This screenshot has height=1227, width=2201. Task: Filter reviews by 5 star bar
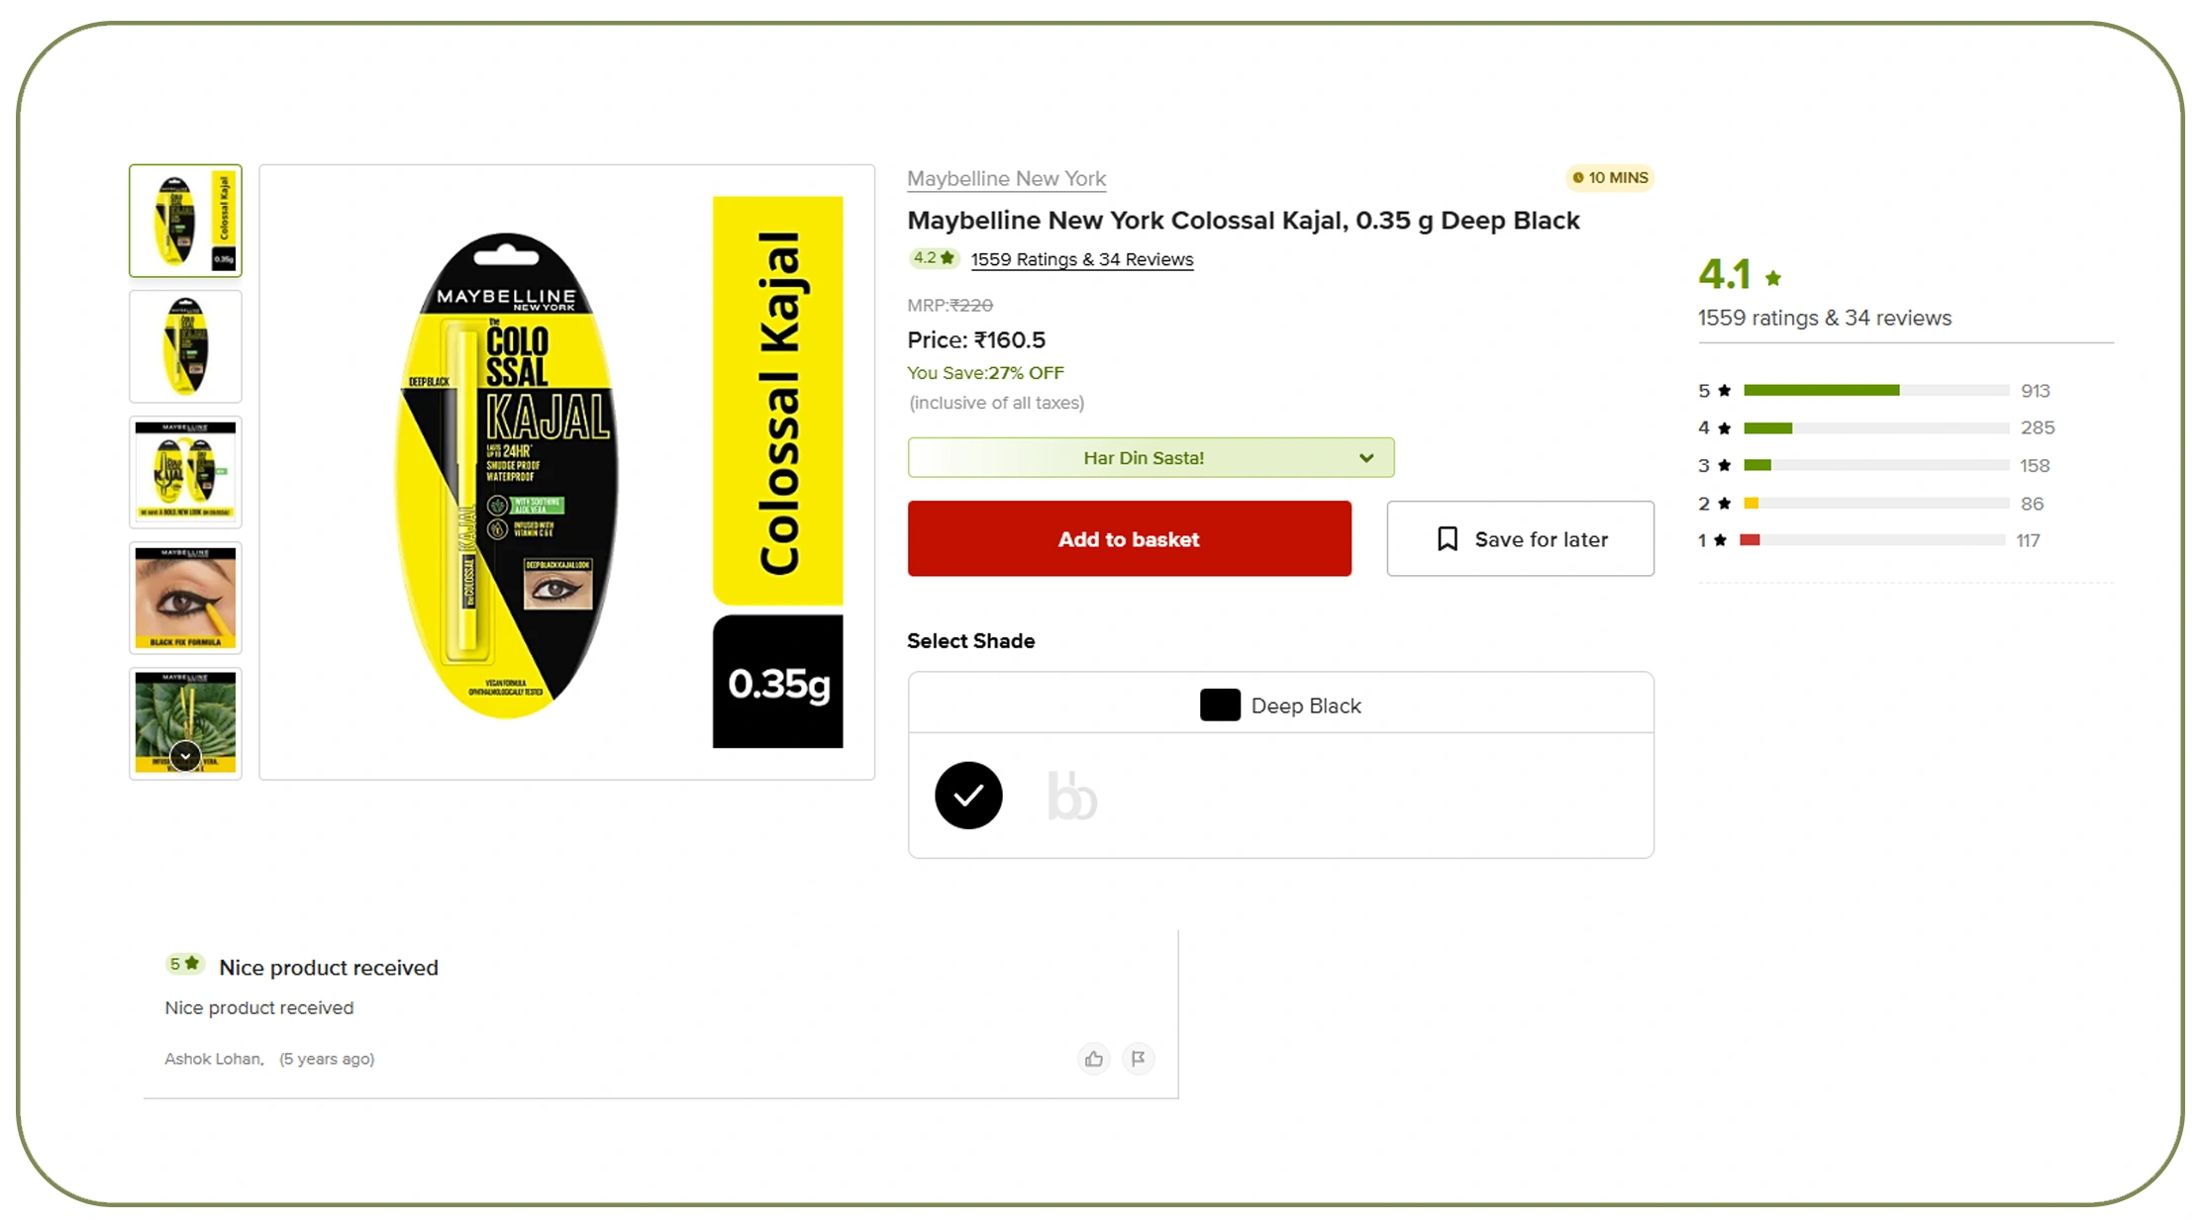point(1873,391)
